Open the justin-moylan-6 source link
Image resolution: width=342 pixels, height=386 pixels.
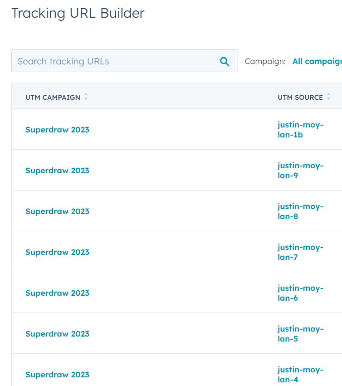coord(300,293)
